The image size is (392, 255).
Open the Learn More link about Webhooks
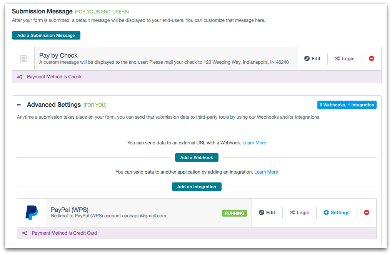click(254, 143)
